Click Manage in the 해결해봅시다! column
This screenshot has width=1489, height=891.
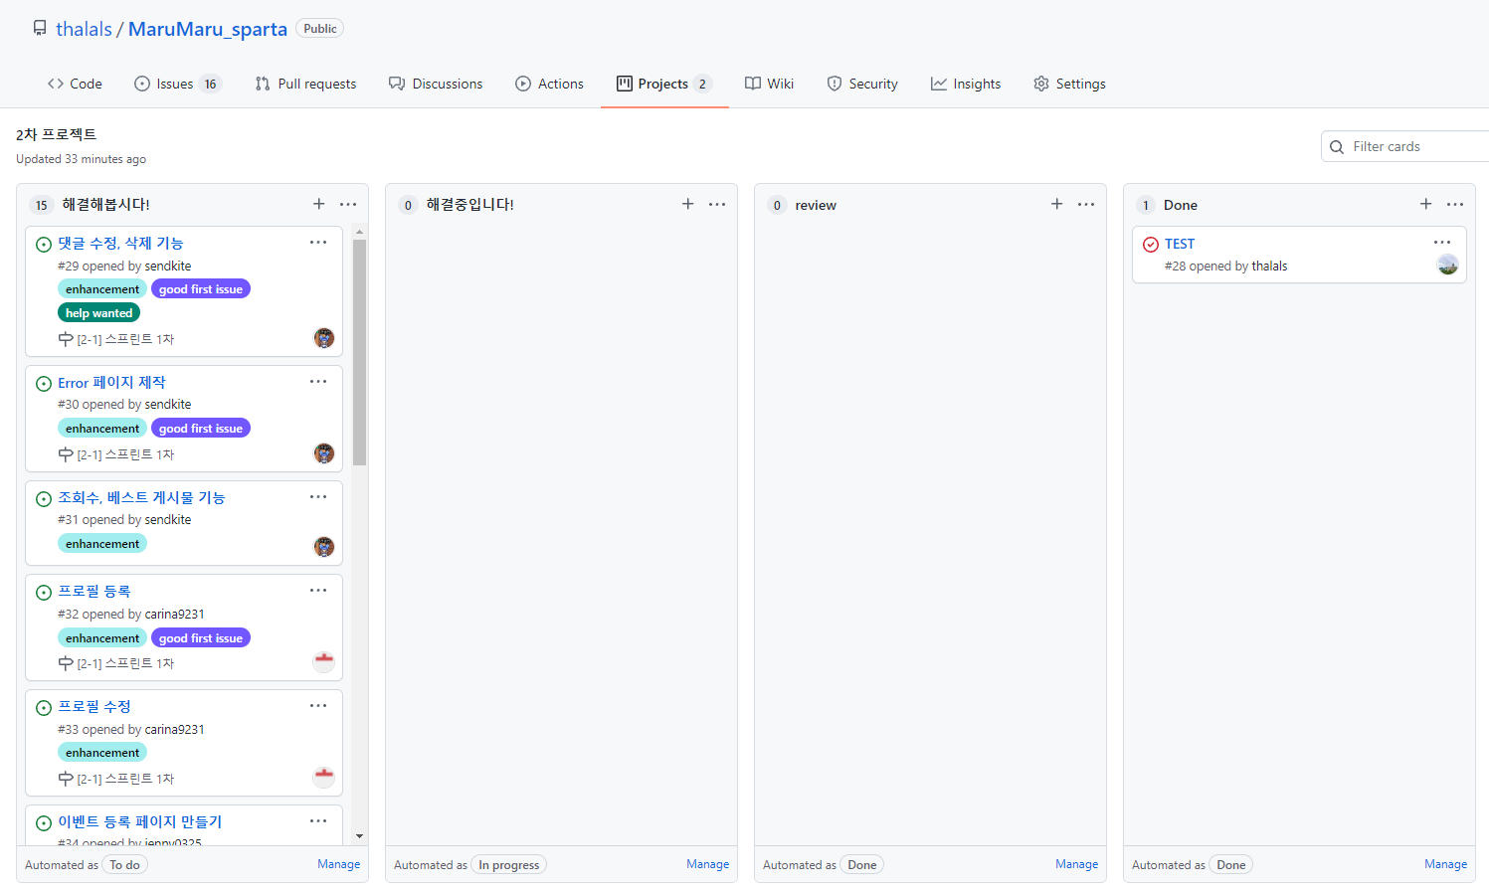pyautogui.click(x=338, y=864)
